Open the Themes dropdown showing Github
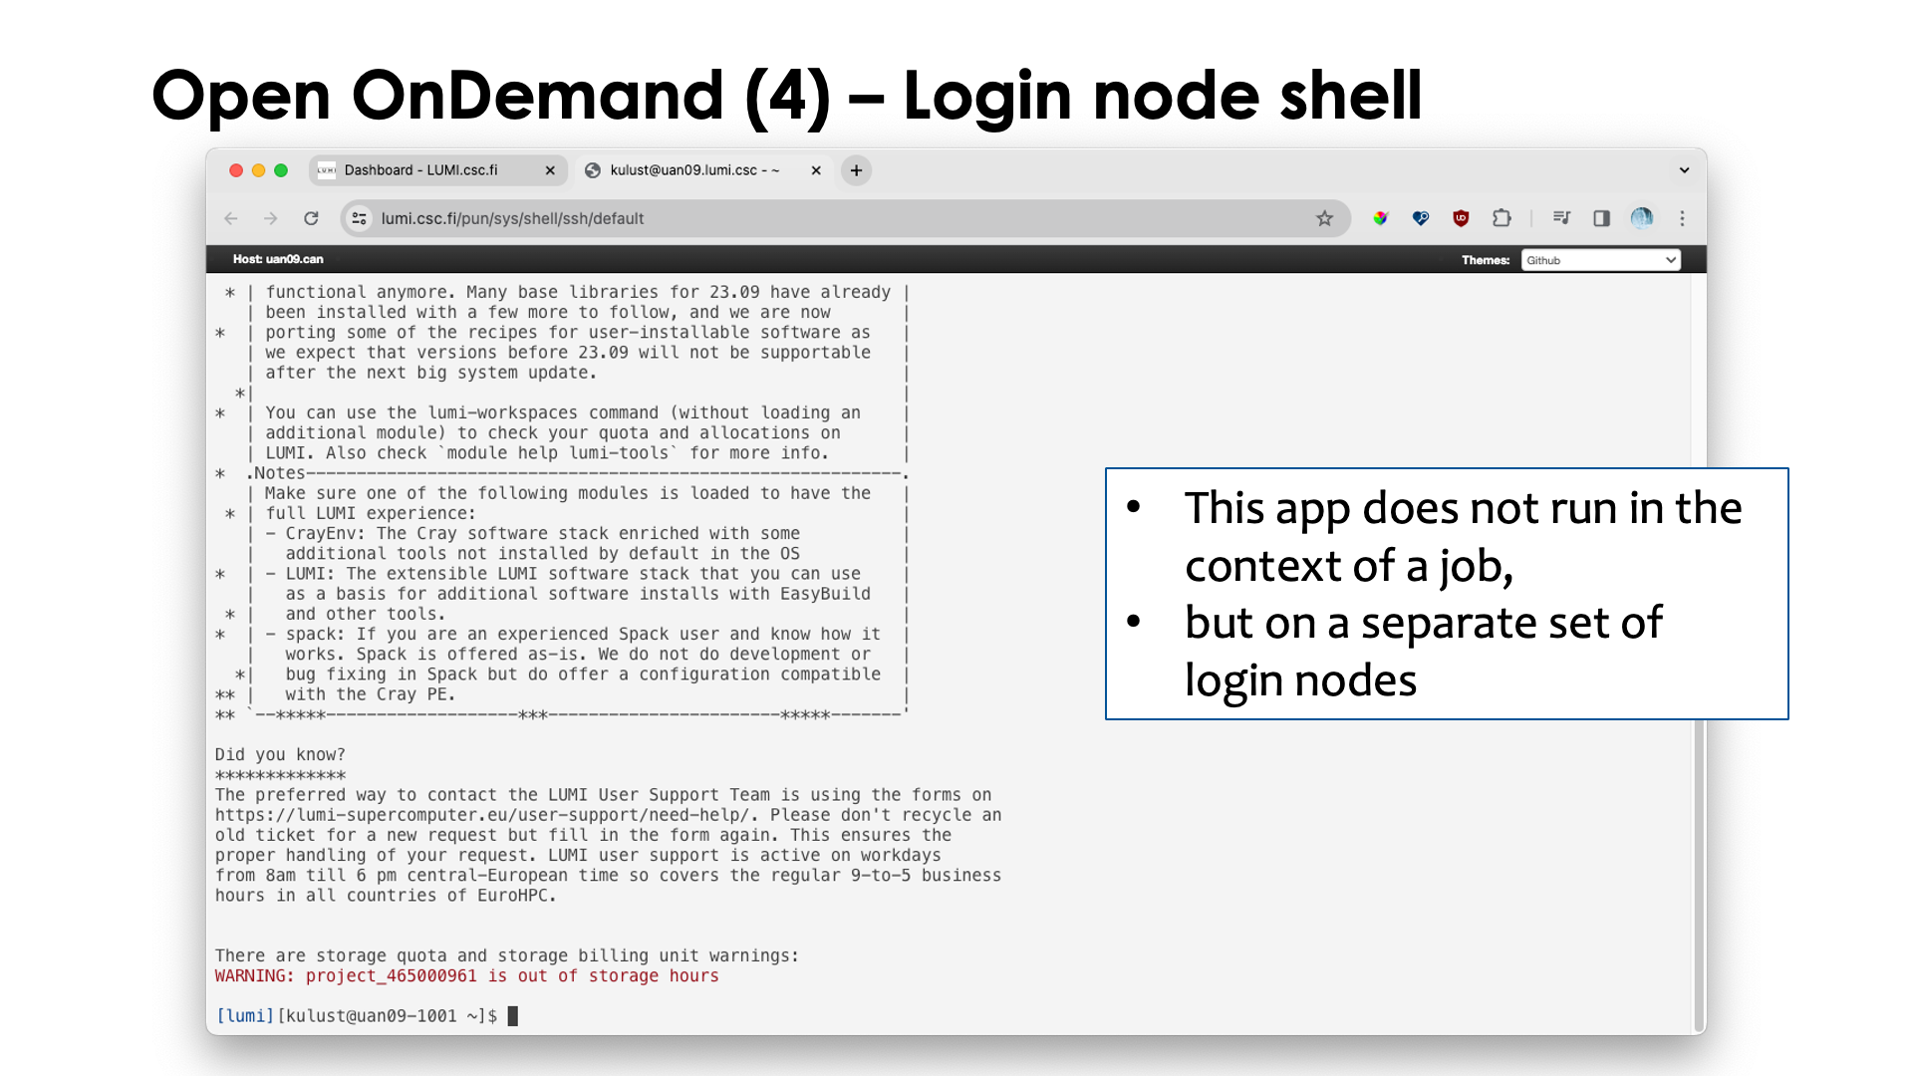 tap(1601, 260)
